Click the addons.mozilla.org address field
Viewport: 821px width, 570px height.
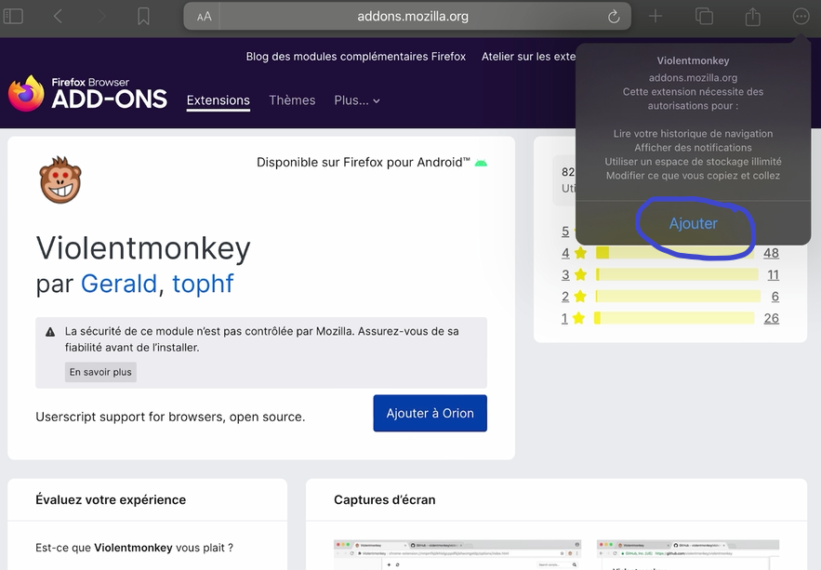[x=413, y=16]
